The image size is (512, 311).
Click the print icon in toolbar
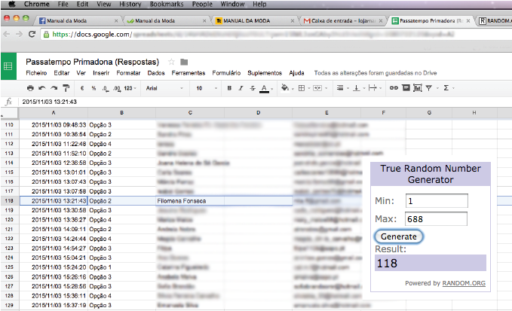[x=30, y=88]
